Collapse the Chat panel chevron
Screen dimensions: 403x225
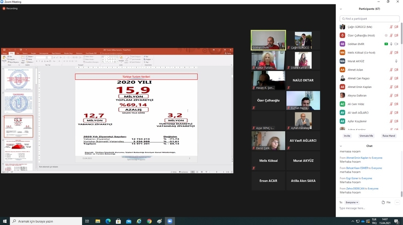pos(341,146)
